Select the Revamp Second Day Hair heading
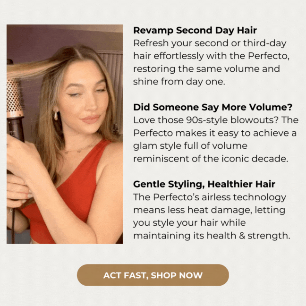The height and width of the screenshot is (306, 306). click(195, 30)
